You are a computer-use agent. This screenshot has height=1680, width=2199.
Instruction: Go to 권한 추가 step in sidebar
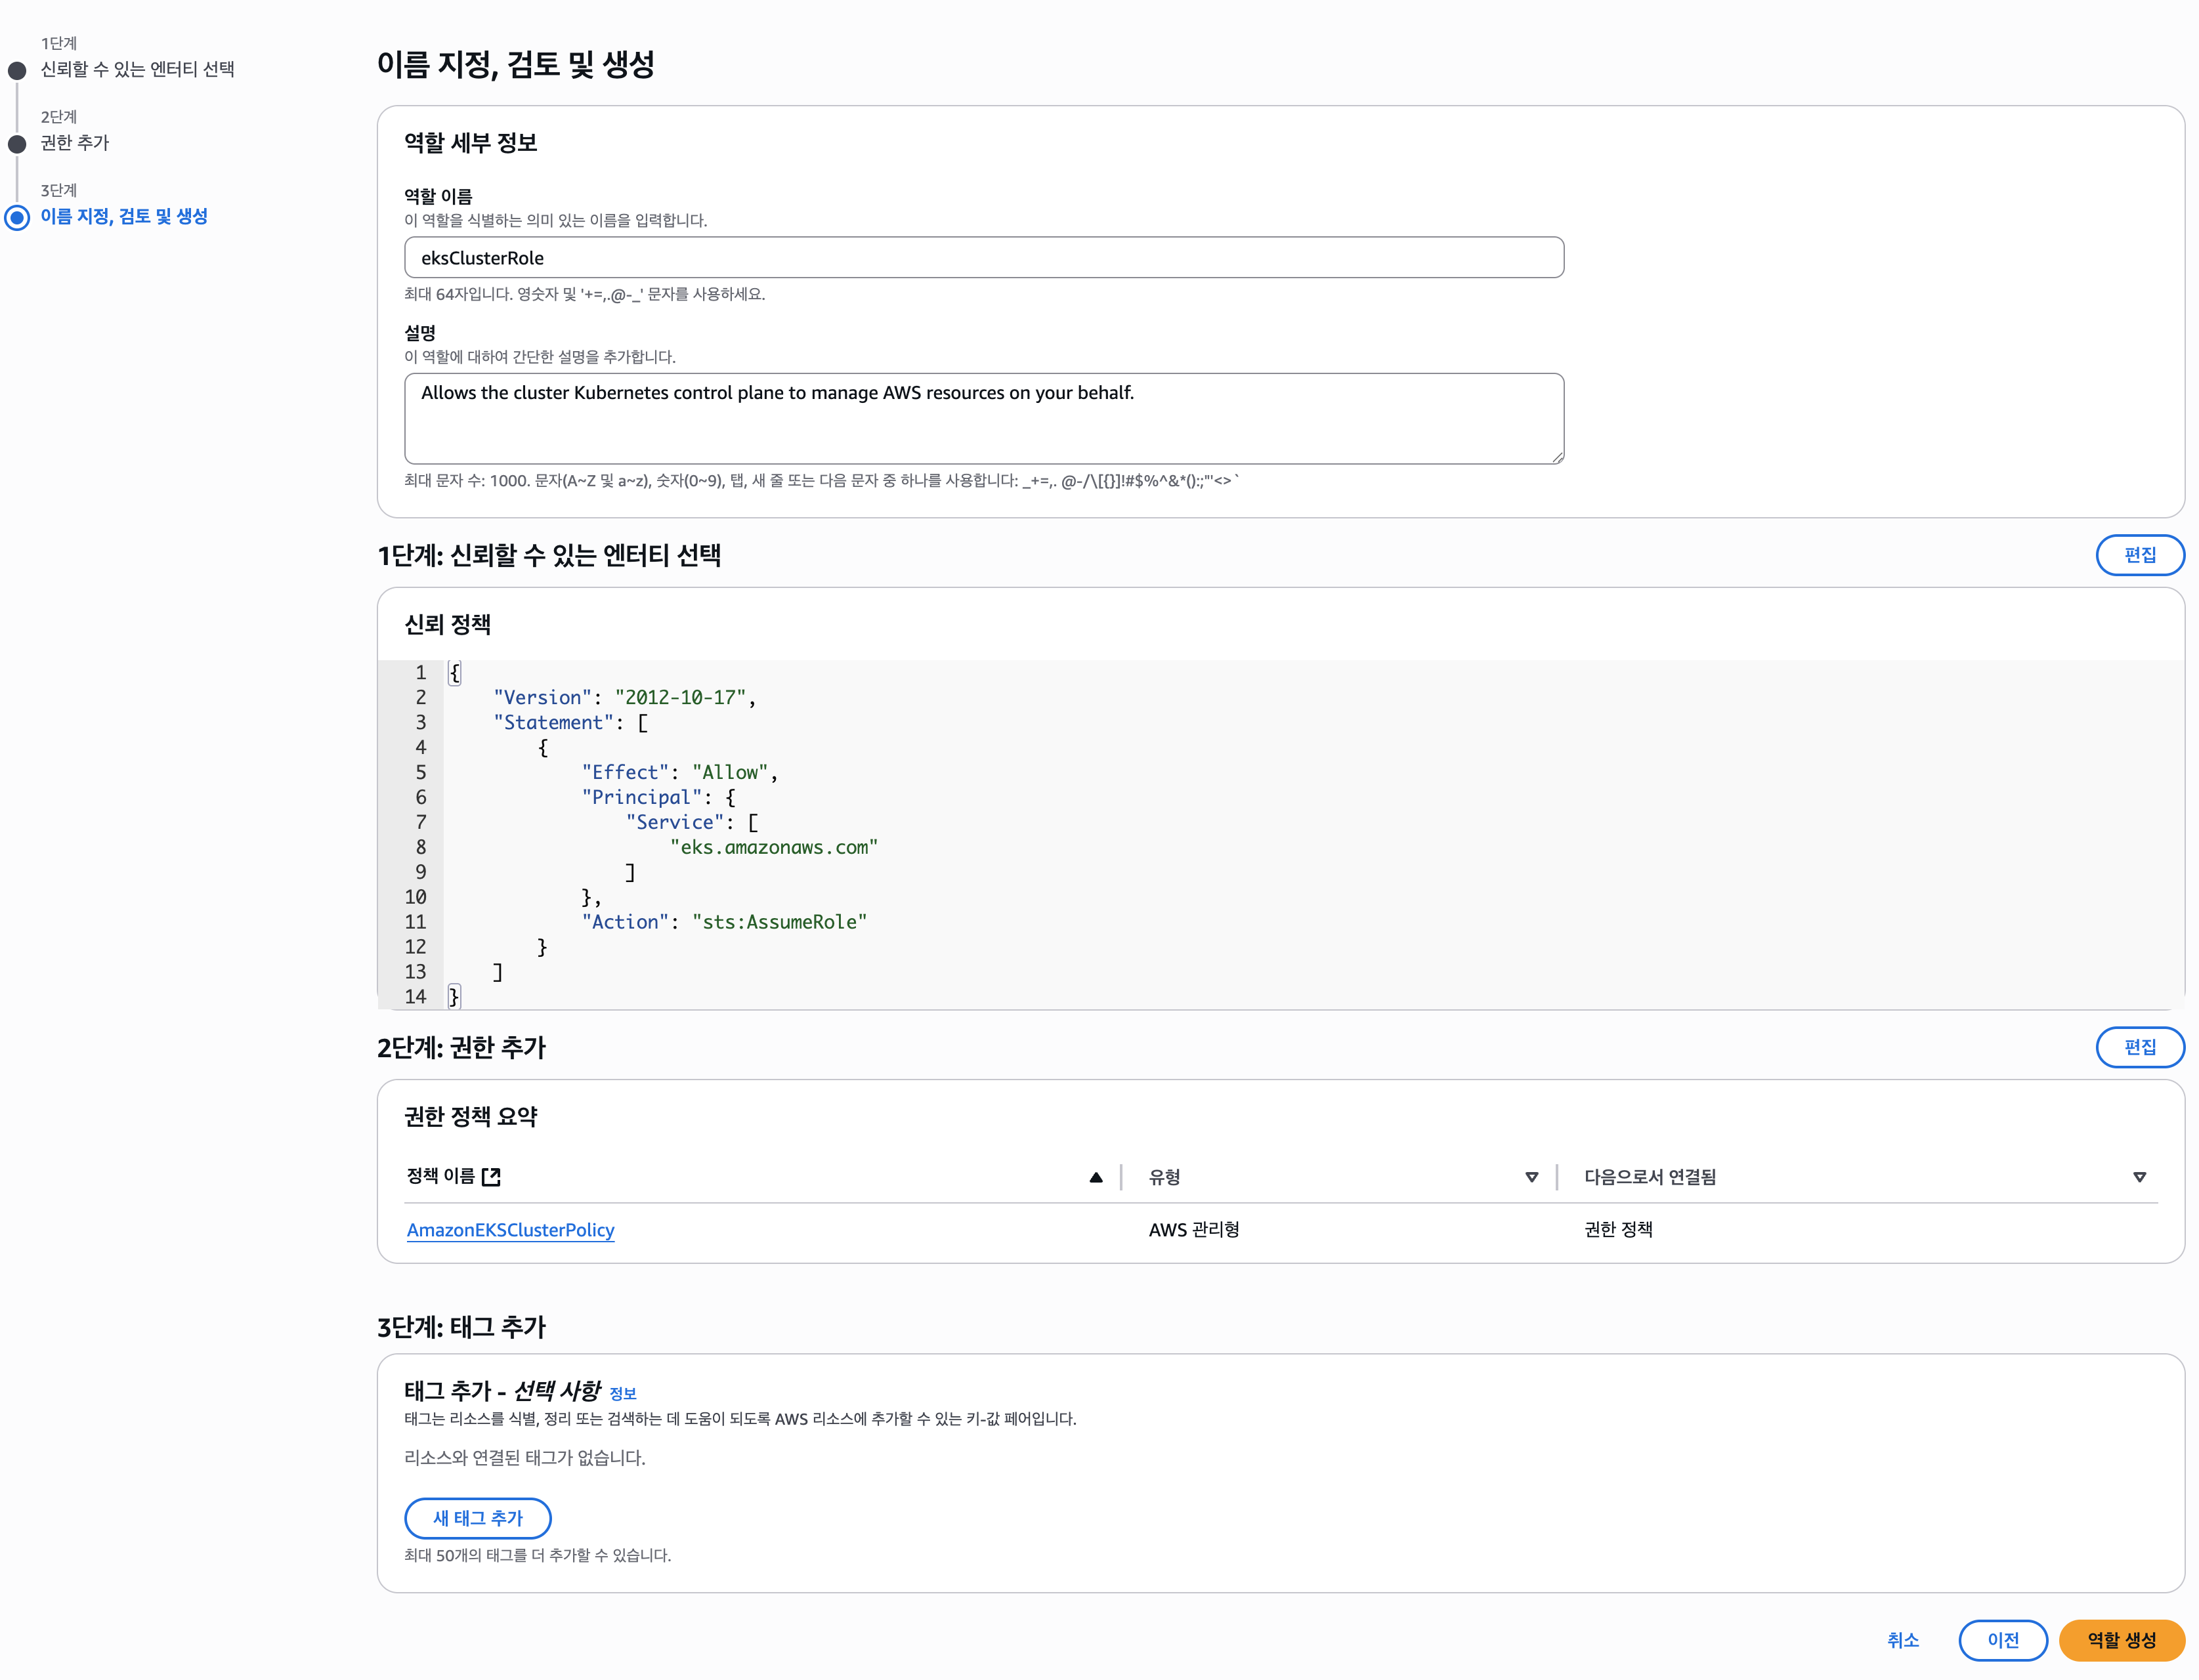75,143
